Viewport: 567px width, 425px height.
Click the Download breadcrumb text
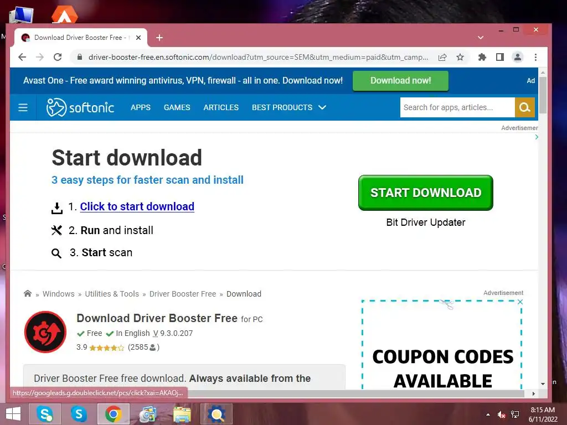(x=244, y=294)
